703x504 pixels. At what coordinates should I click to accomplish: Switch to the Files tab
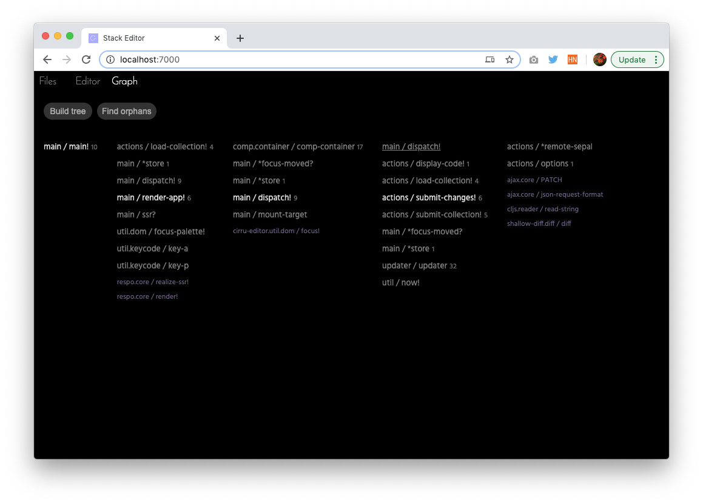point(47,81)
